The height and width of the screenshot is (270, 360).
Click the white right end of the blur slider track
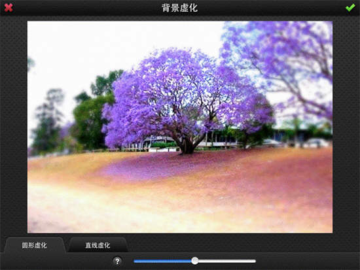(x=227, y=261)
